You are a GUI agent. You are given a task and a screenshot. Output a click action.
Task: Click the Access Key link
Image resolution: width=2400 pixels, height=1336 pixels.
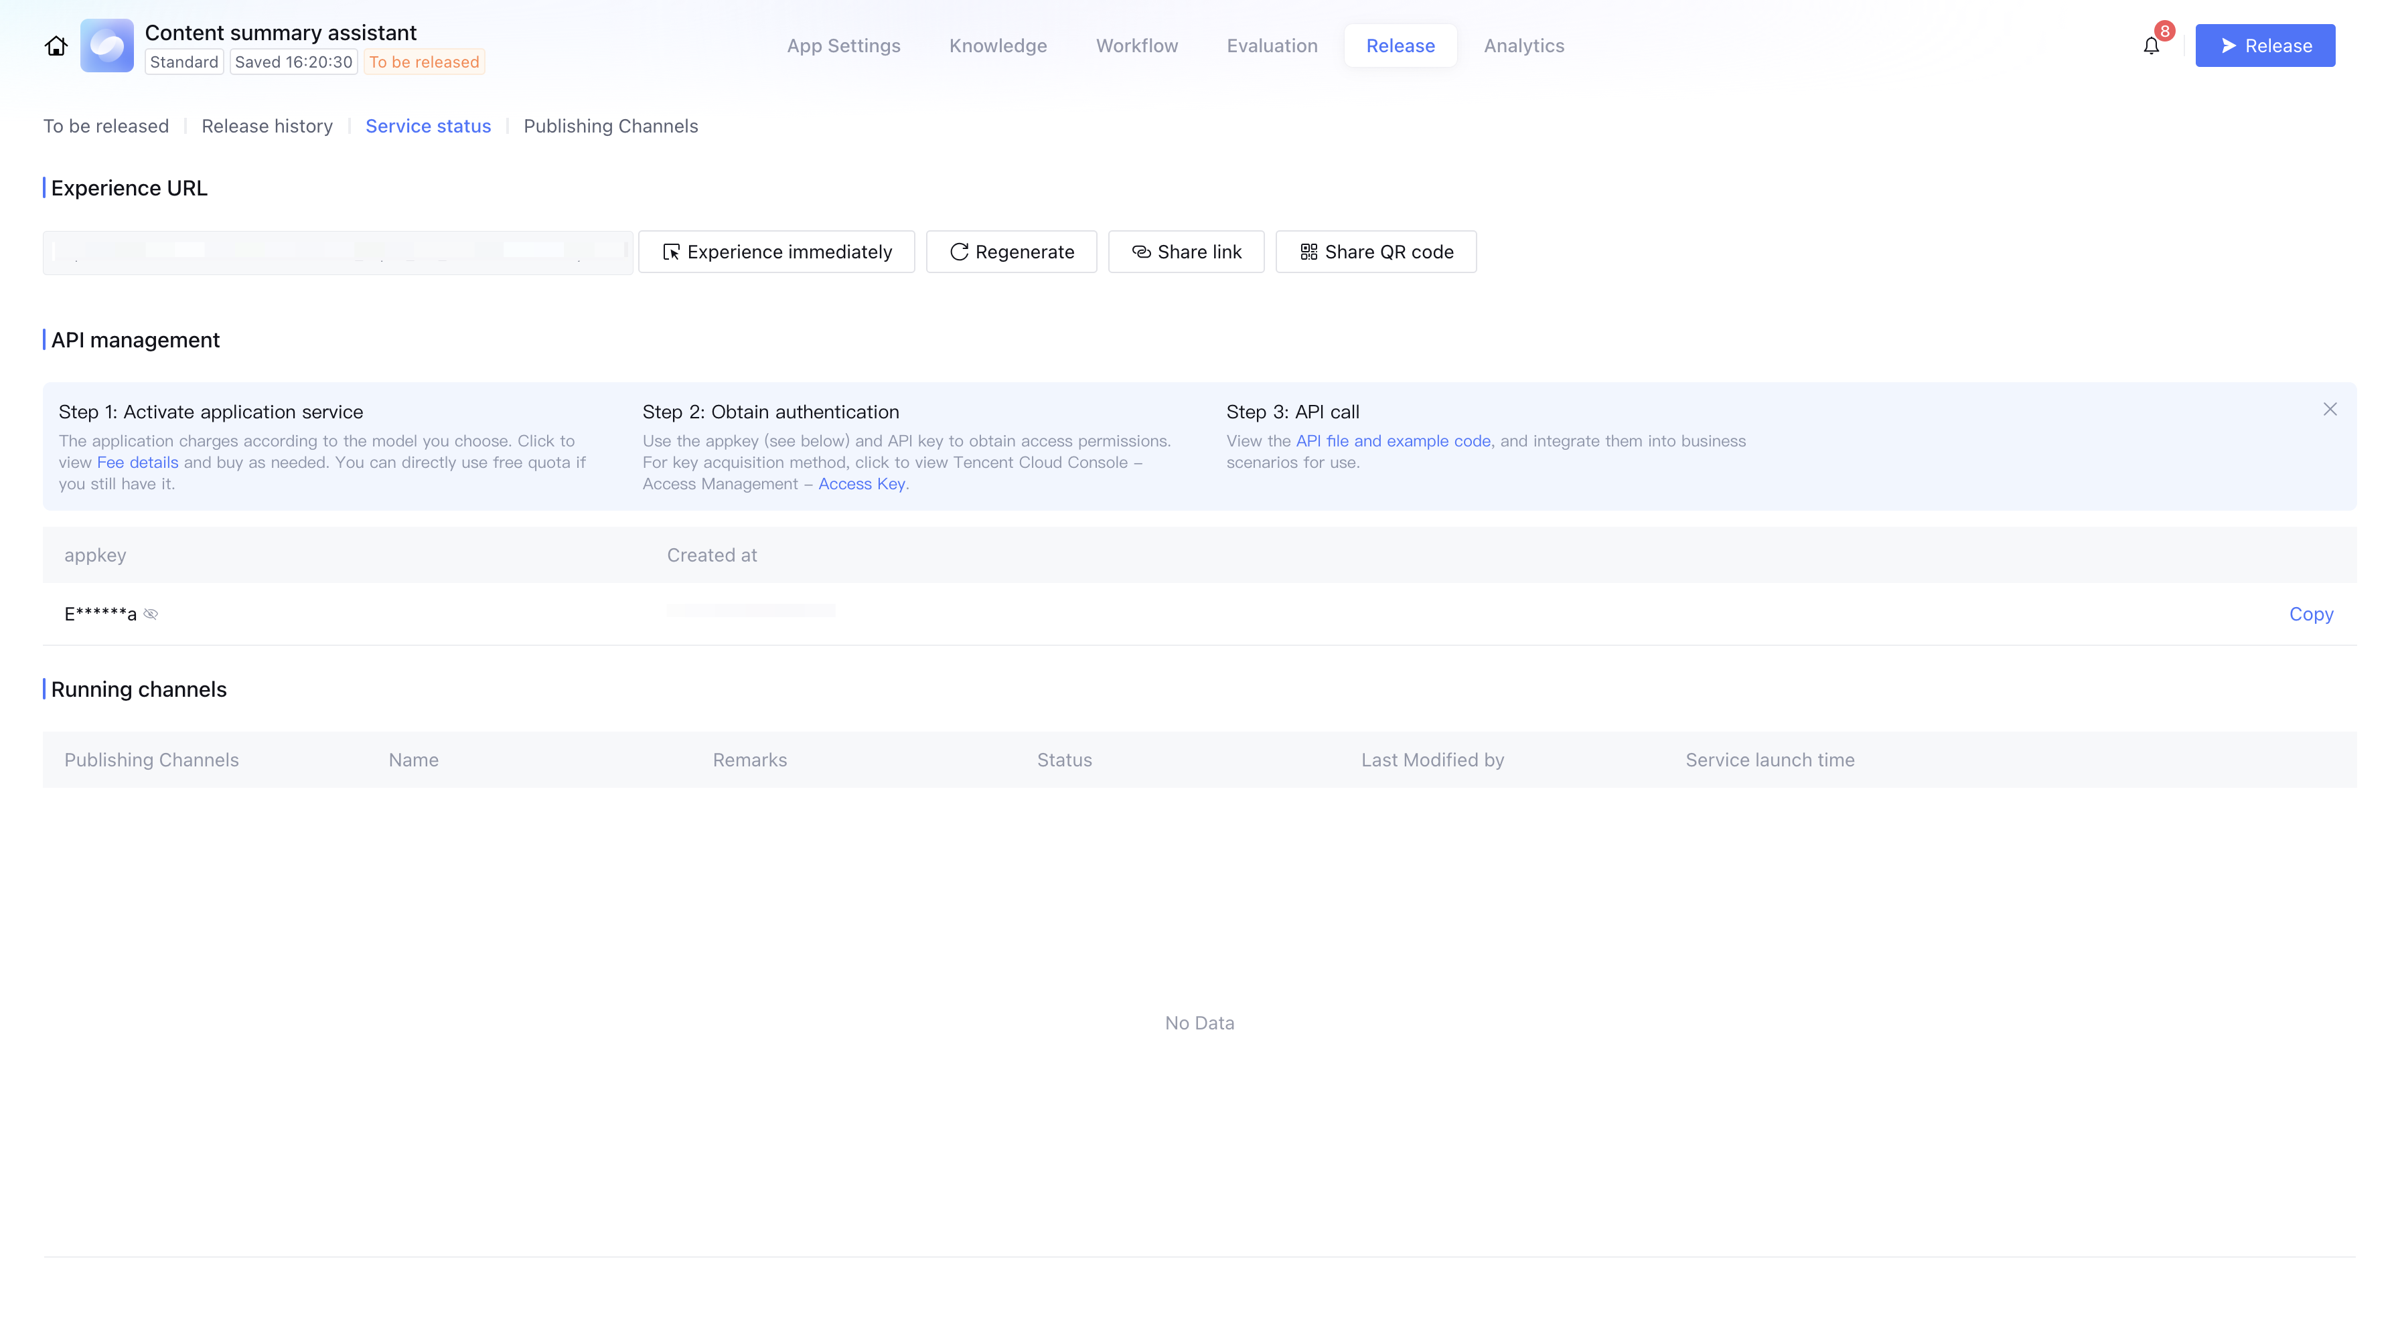pos(861,484)
